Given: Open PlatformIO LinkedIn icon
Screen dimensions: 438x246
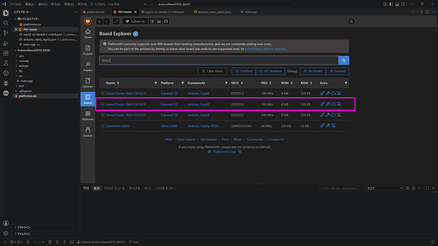Looking at the screenshot, I should click(159, 22).
